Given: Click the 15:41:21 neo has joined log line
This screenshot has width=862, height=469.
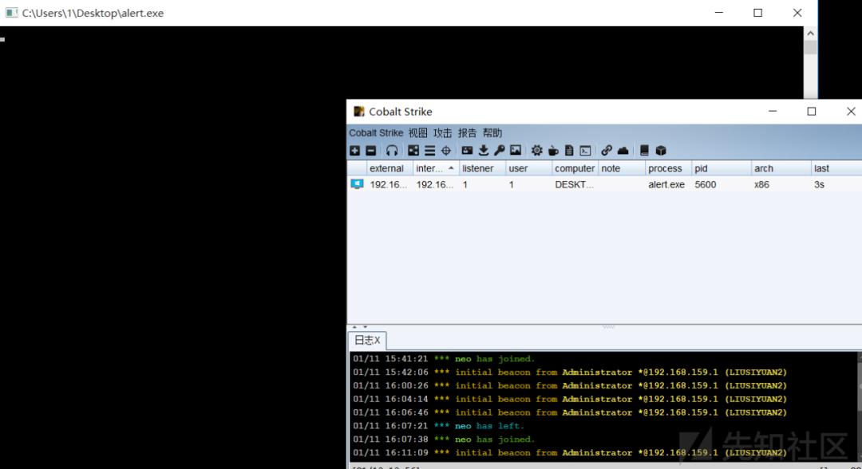Looking at the screenshot, I should coord(444,359).
